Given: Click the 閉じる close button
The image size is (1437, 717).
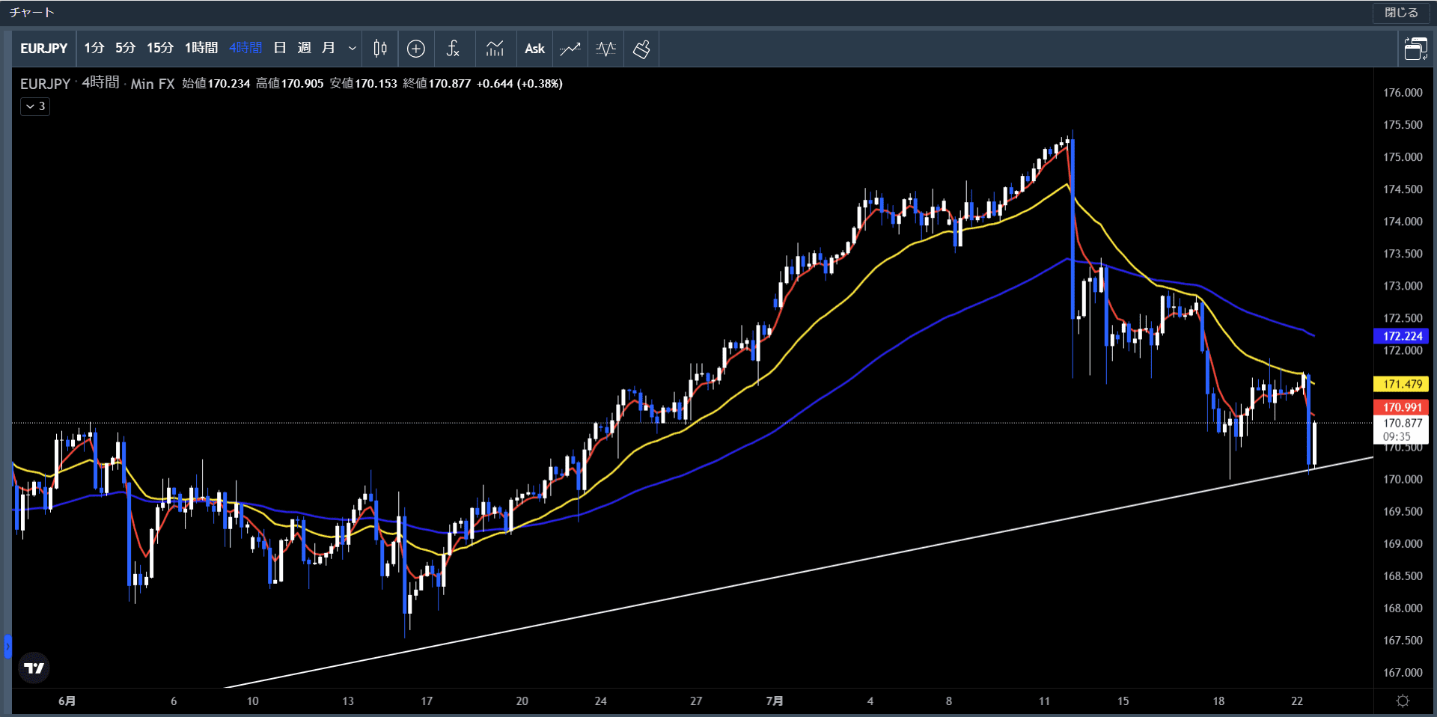Looking at the screenshot, I should (x=1401, y=13).
